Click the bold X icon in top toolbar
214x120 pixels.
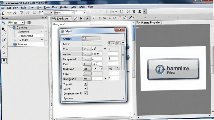click(x=134, y=11)
